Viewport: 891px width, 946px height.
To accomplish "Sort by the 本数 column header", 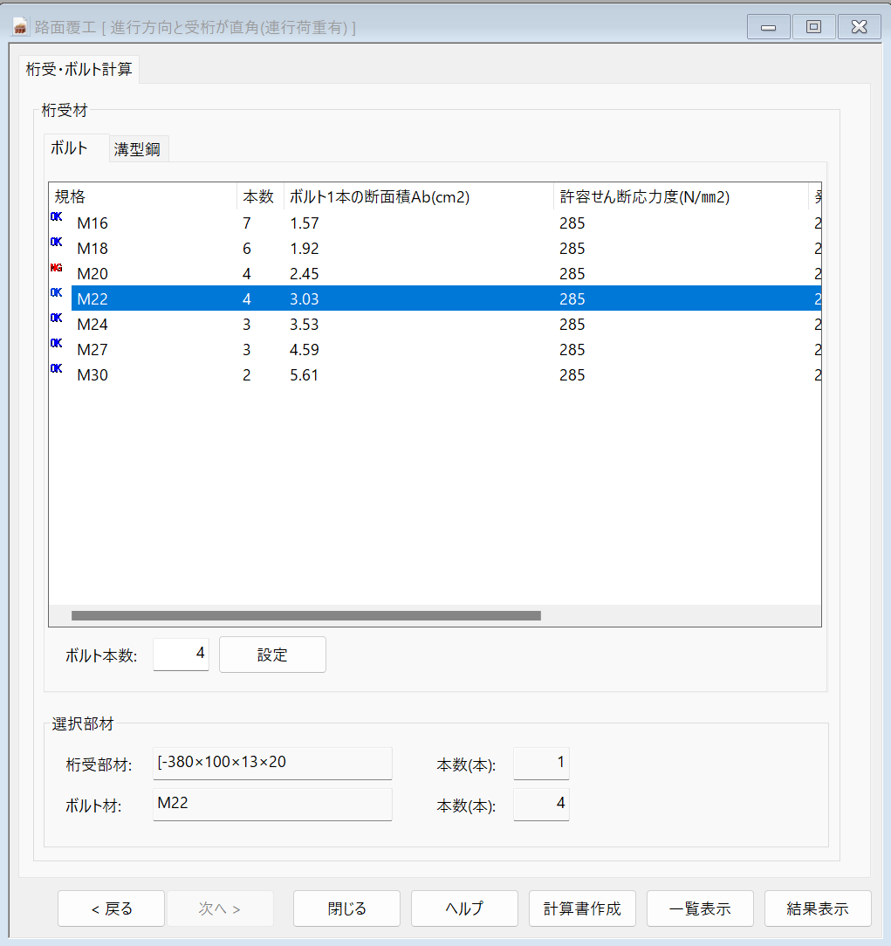I will (x=258, y=197).
